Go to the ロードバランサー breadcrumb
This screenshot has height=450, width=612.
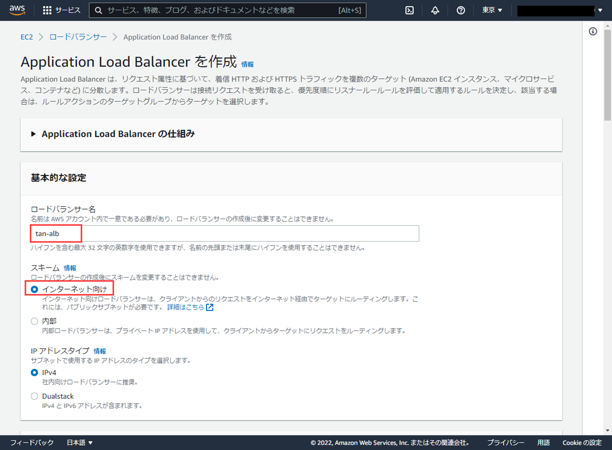78,37
